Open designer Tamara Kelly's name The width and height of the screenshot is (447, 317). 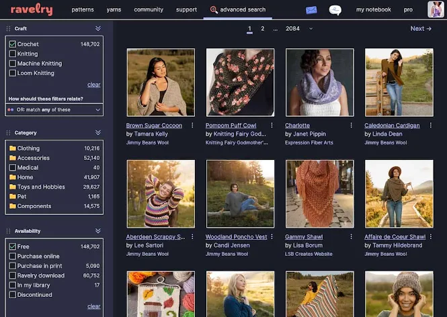(151, 134)
